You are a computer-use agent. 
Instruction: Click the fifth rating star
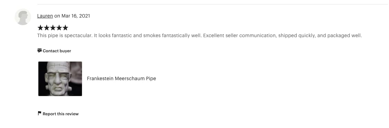click(x=65, y=28)
